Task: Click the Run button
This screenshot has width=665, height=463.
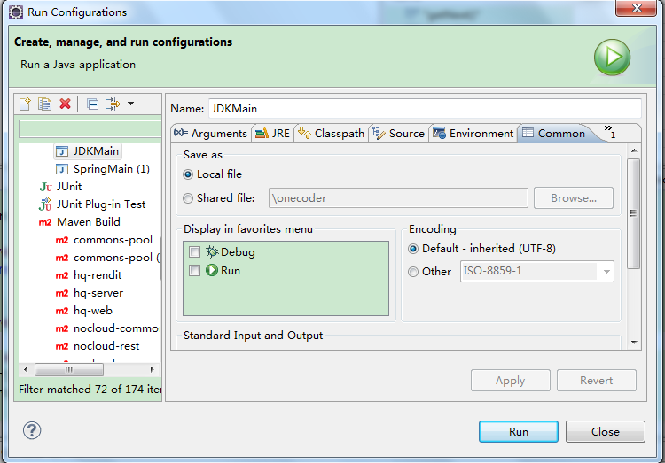Action: pyautogui.click(x=519, y=432)
